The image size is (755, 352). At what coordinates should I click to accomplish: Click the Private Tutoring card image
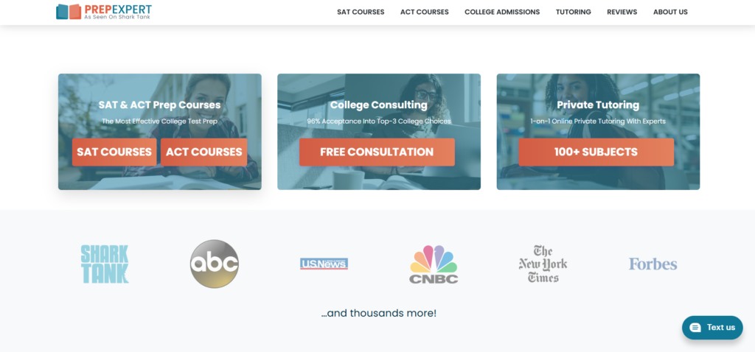[598, 132]
